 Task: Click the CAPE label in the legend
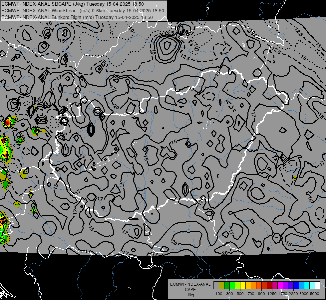(190, 289)
